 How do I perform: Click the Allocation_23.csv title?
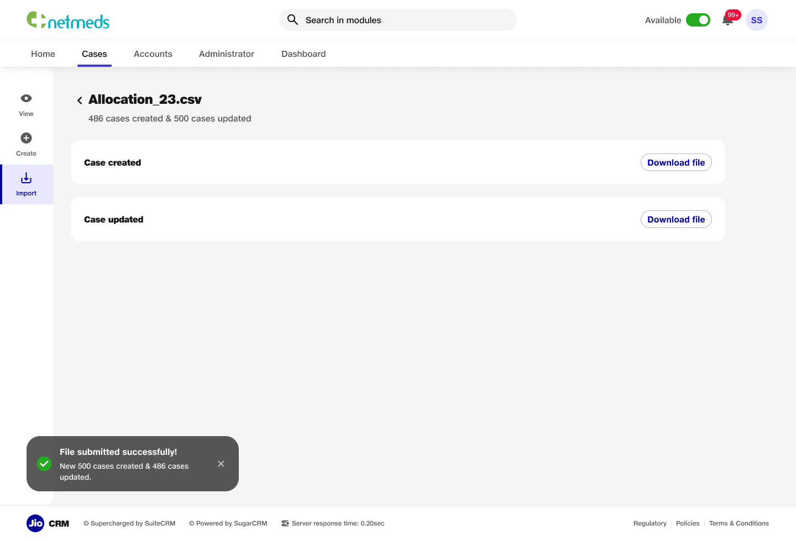[145, 99]
